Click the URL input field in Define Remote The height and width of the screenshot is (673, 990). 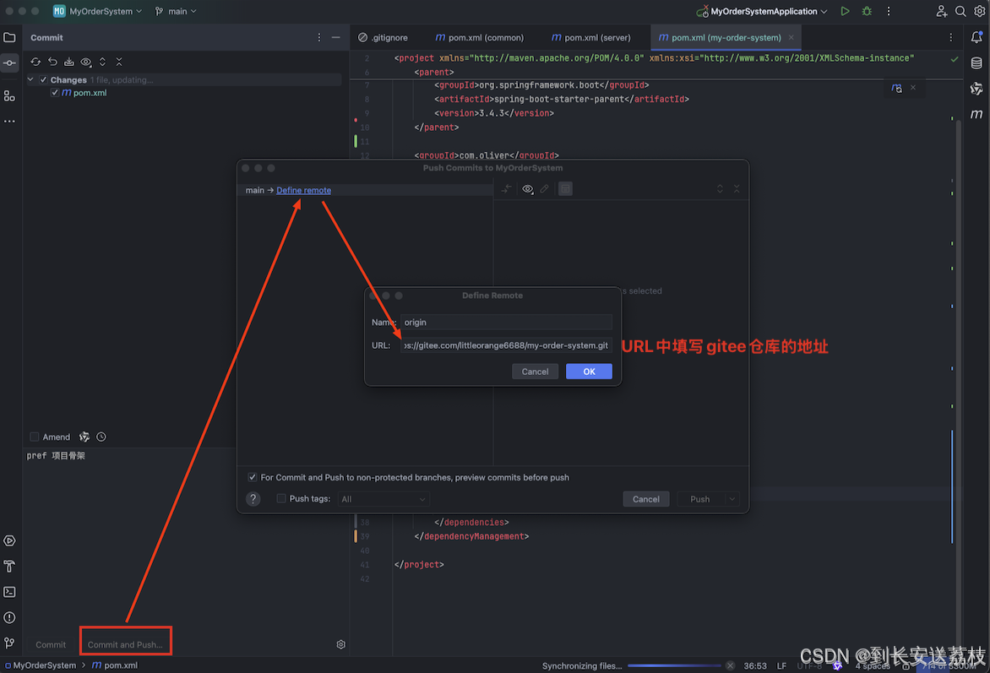click(505, 345)
